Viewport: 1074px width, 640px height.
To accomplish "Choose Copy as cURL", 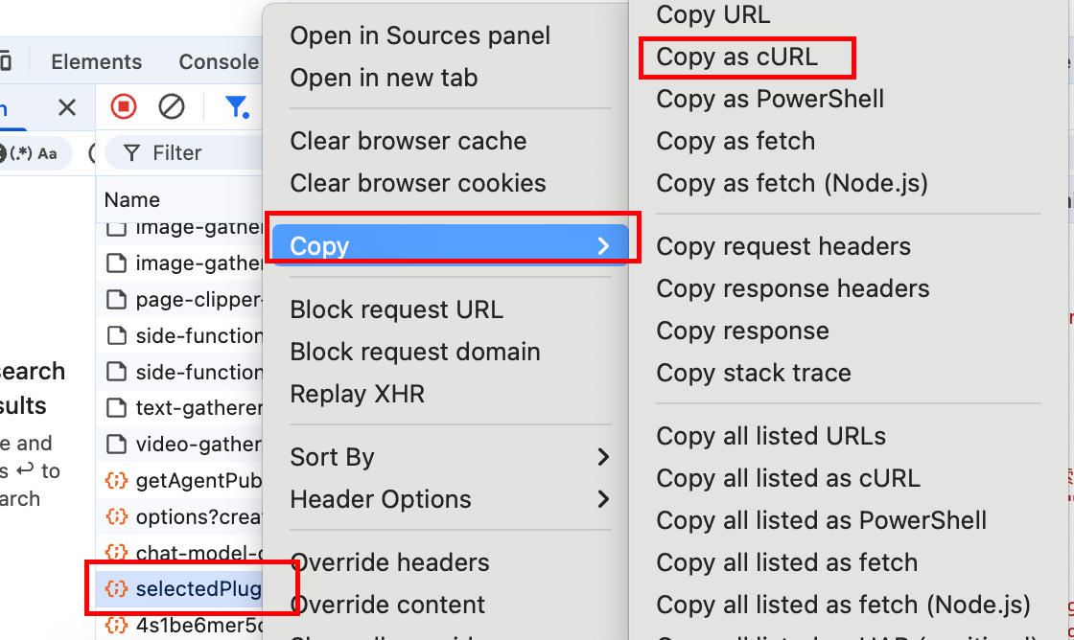I will point(737,57).
